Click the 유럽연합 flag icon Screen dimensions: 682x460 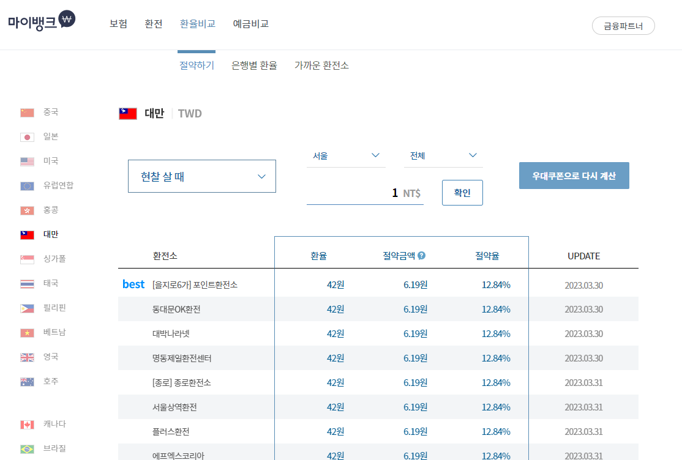click(x=27, y=185)
